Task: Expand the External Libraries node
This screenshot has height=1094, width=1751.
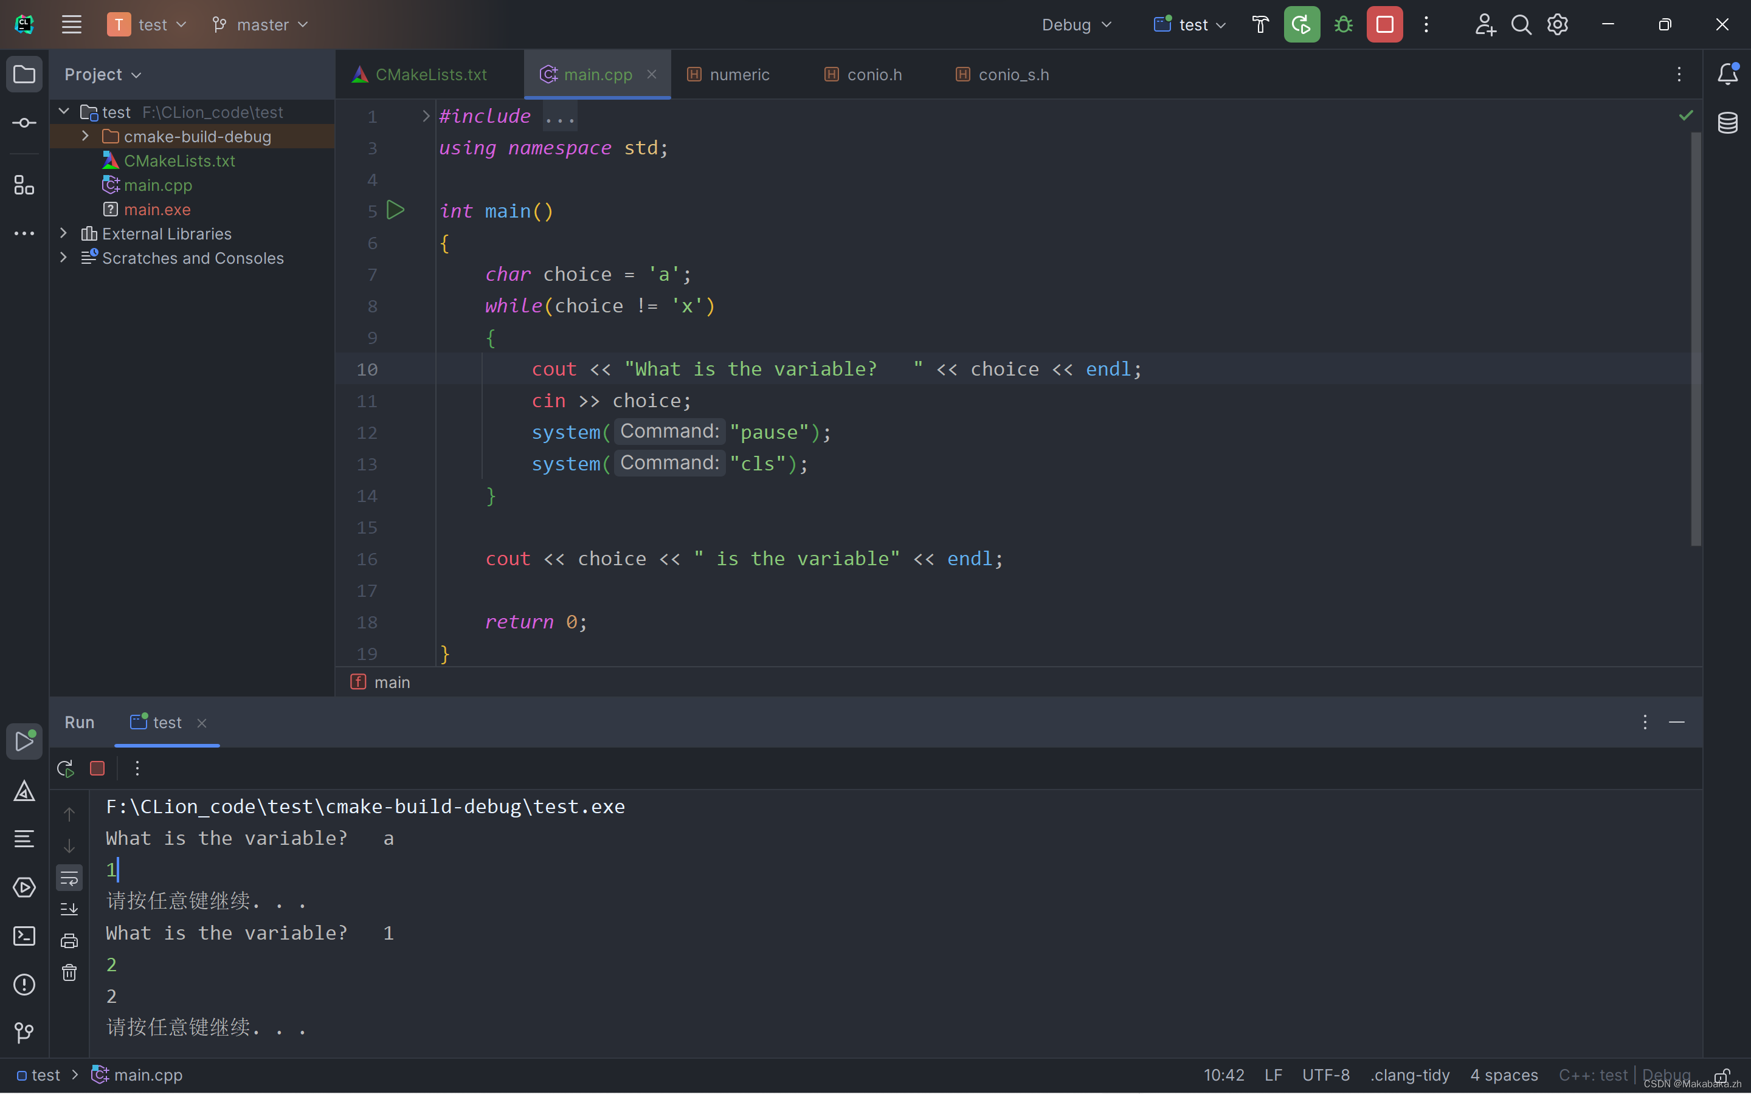Action: click(x=63, y=233)
